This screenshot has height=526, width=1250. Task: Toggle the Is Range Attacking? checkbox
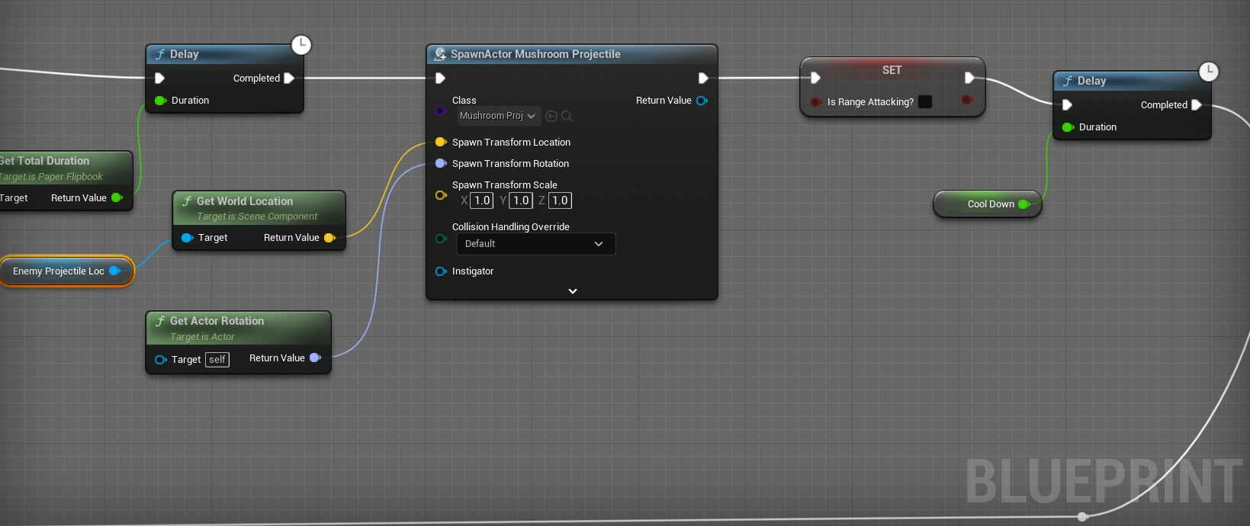pos(925,102)
